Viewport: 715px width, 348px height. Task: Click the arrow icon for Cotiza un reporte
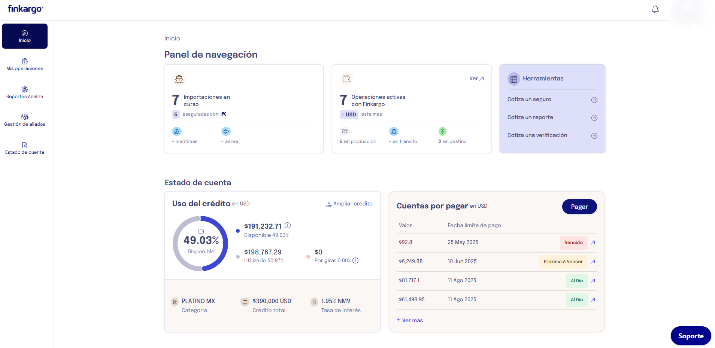594,118
